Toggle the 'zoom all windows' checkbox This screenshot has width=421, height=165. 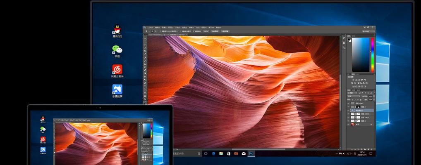click(x=181, y=31)
